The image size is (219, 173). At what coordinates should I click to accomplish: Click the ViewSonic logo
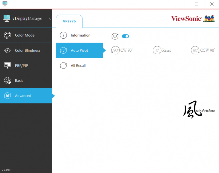(186, 18)
